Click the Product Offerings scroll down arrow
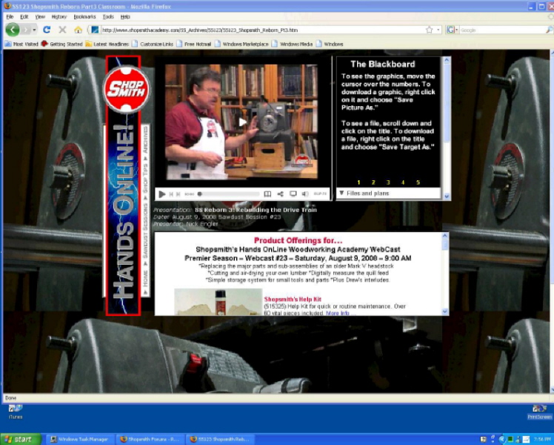Viewport: 554px width, 445px height. pos(445,311)
